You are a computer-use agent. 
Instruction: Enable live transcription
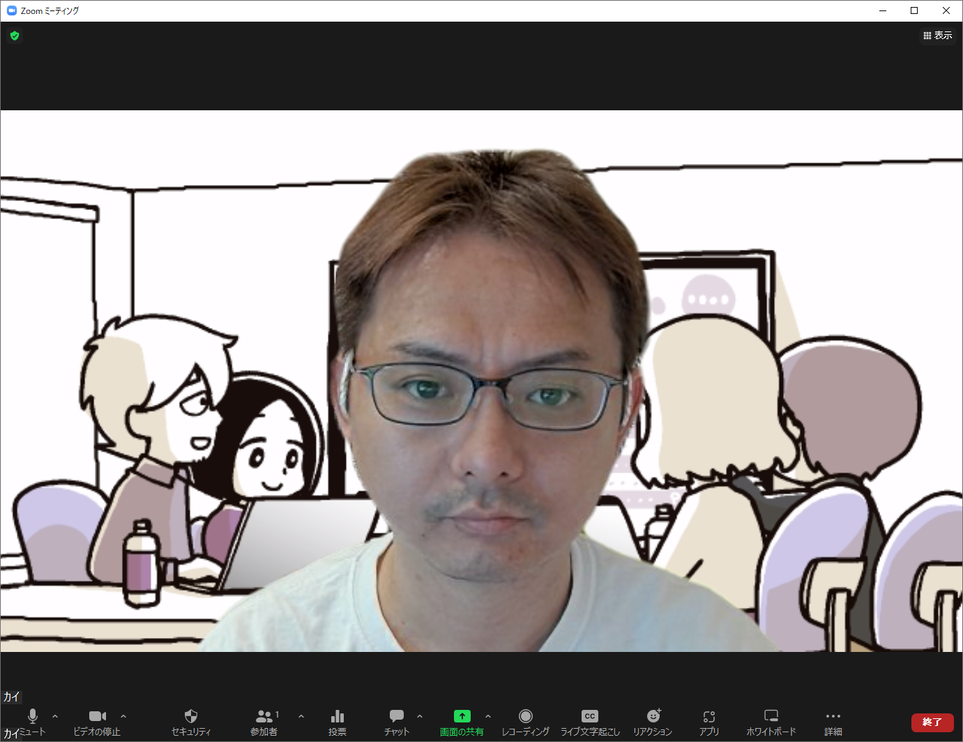point(590,720)
